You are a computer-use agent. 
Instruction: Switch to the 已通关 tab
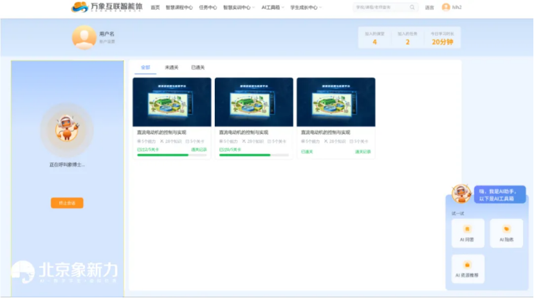198,67
